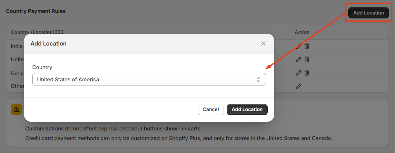This screenshot has height=153, width=395.
Task: Click the Country field label
Action: (42, 67)
